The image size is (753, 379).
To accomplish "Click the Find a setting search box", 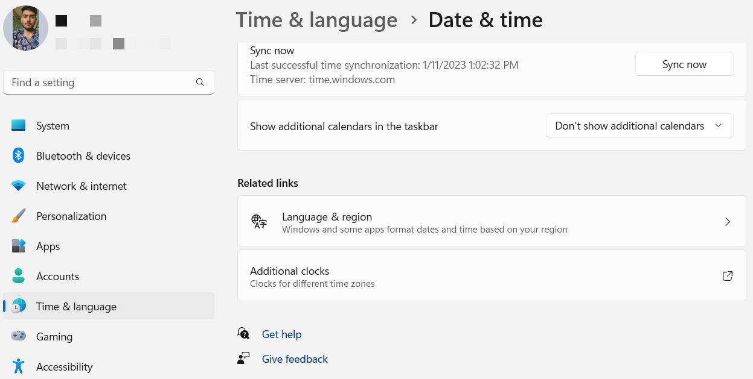I will tap(100, 83).
